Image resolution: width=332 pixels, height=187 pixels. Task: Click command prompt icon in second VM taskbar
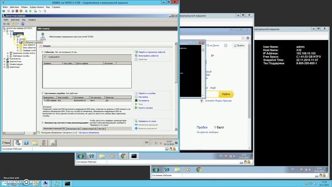pyautogui.click(x=134, y=156)
